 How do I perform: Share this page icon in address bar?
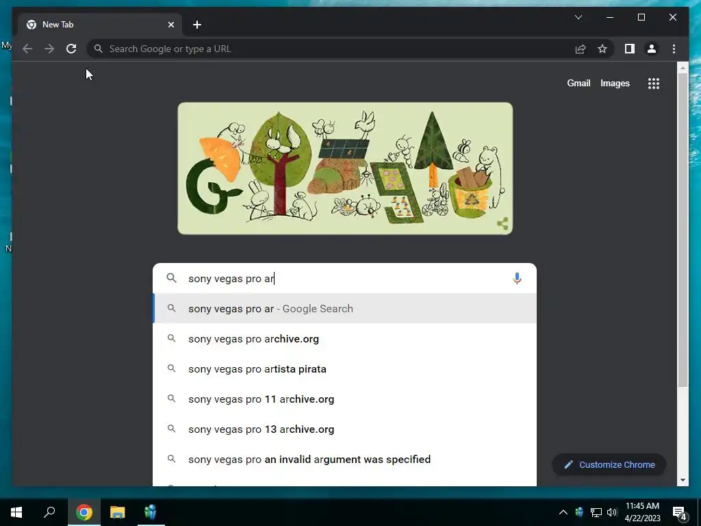point(581,49)
